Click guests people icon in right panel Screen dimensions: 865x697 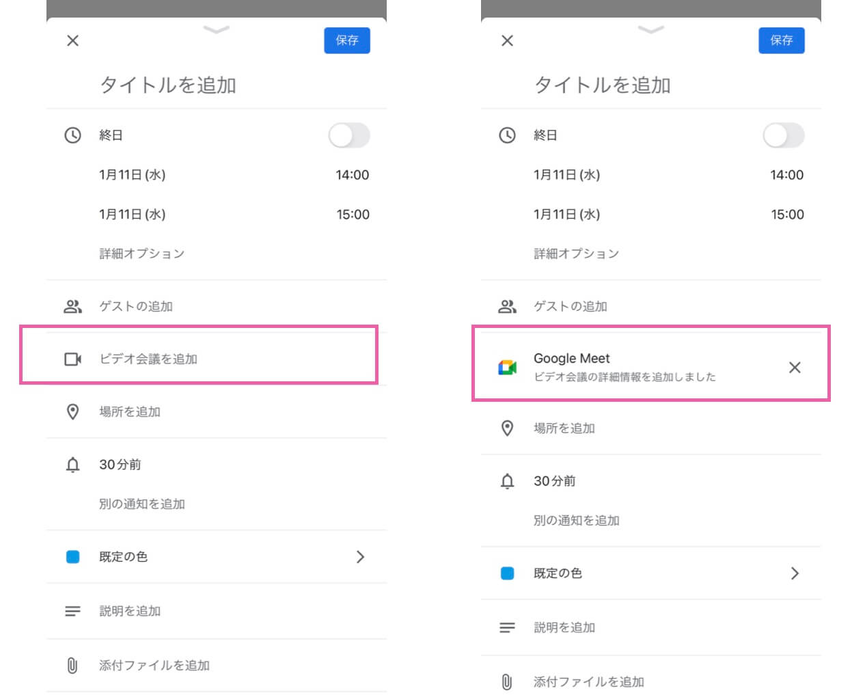(507, 306)
